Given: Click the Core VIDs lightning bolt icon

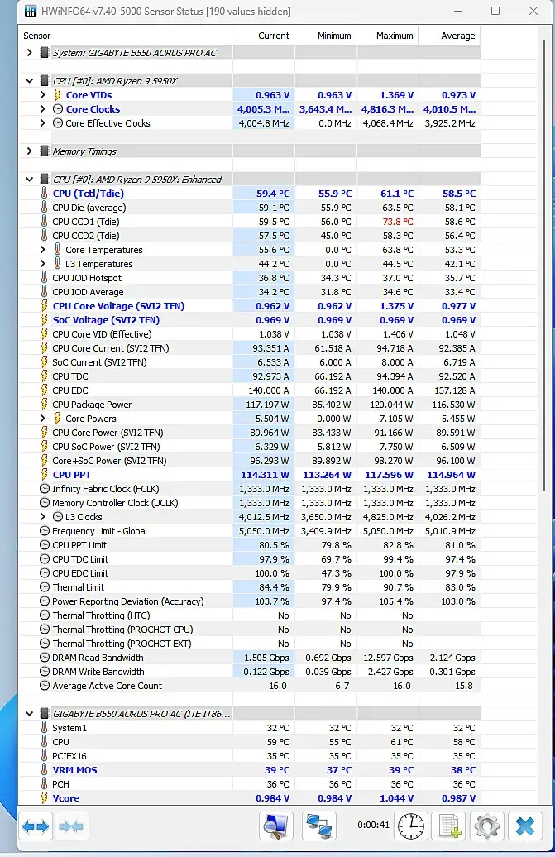Looking at the screenshot, I should 57,95.
